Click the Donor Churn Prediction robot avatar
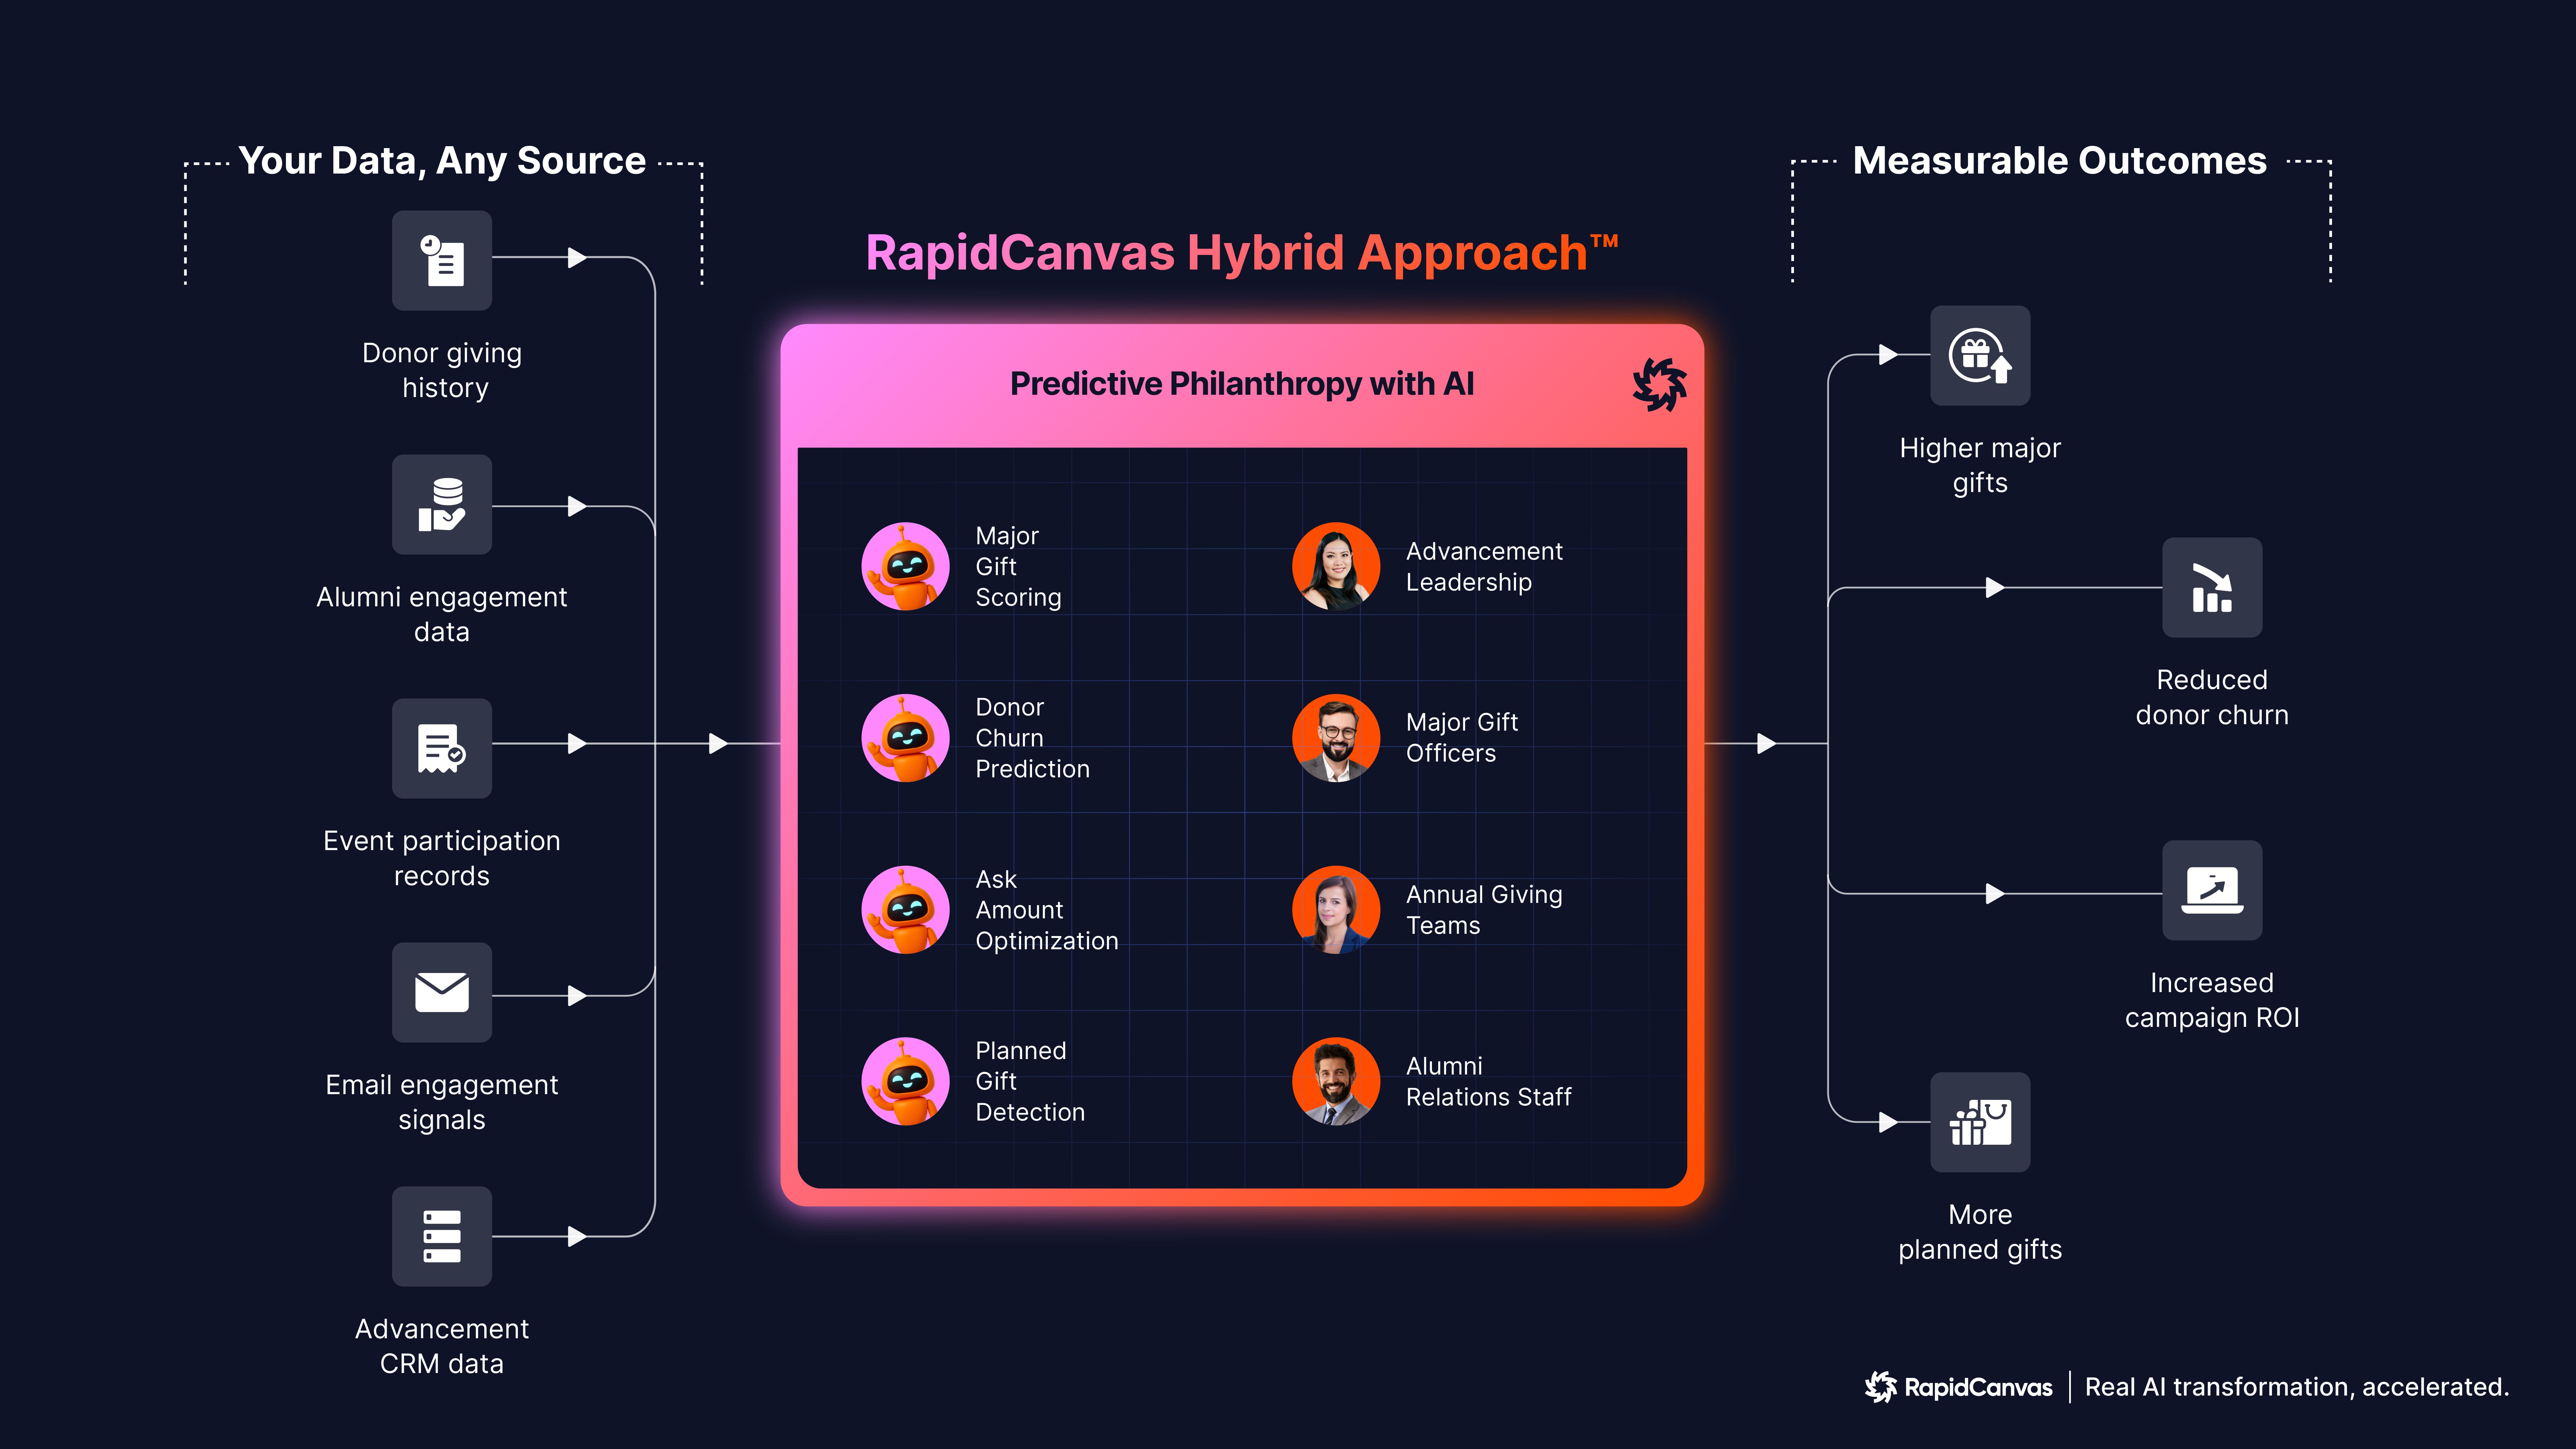This screenshot has width=2576, height=1449. [905, 738]
